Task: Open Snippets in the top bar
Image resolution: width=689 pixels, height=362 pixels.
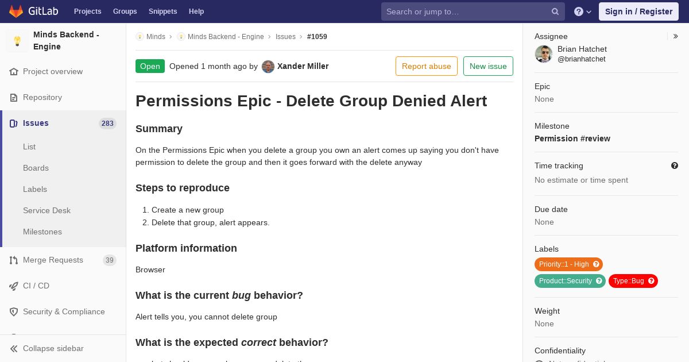Action: pos(163,11)
